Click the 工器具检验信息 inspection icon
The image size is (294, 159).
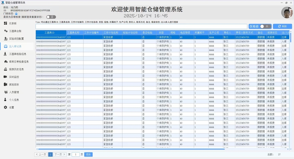pyautogui.click(x=6, y=54)
